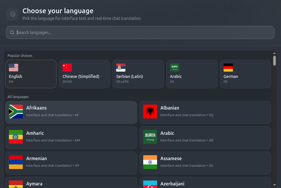Focus the Search languages field
This screenshot has height=188, width=281.
click(140, 32)
